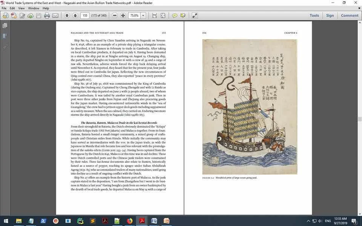The height and width of the screenshot is (226, 362).
Task: Open the clock showing 12:33 AM
Action: (x=340, y=221)
